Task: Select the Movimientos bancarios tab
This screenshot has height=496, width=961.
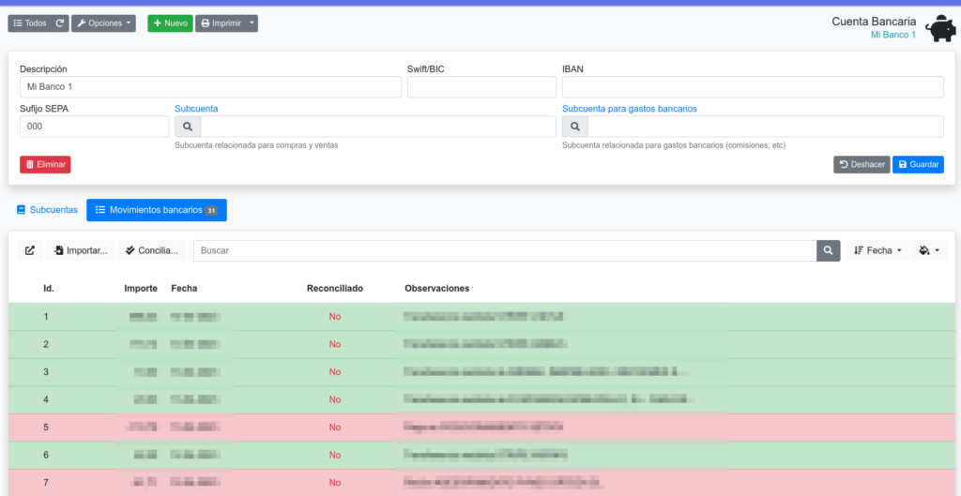Action: pyautogui.click(x=156, y=210)
